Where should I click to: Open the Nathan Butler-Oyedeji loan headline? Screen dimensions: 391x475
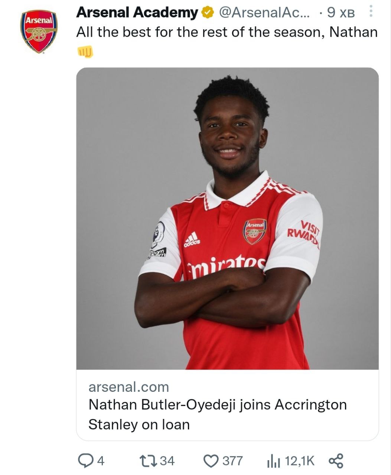217,414
